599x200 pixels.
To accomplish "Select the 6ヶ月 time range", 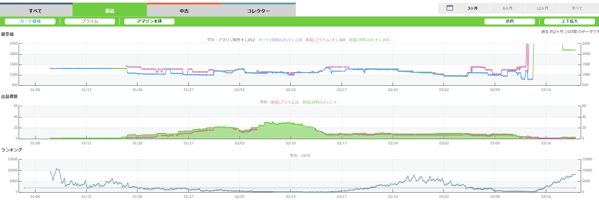I will [x=507, y=8].
